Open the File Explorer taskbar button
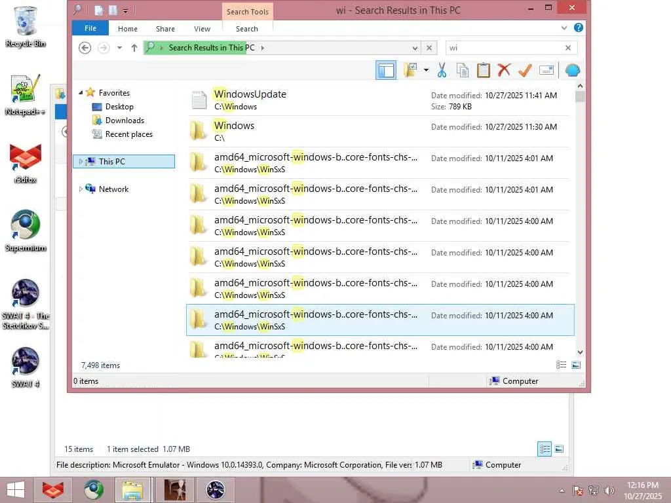The height and width of the screenshot is (503, 671). tap(132, 490)
